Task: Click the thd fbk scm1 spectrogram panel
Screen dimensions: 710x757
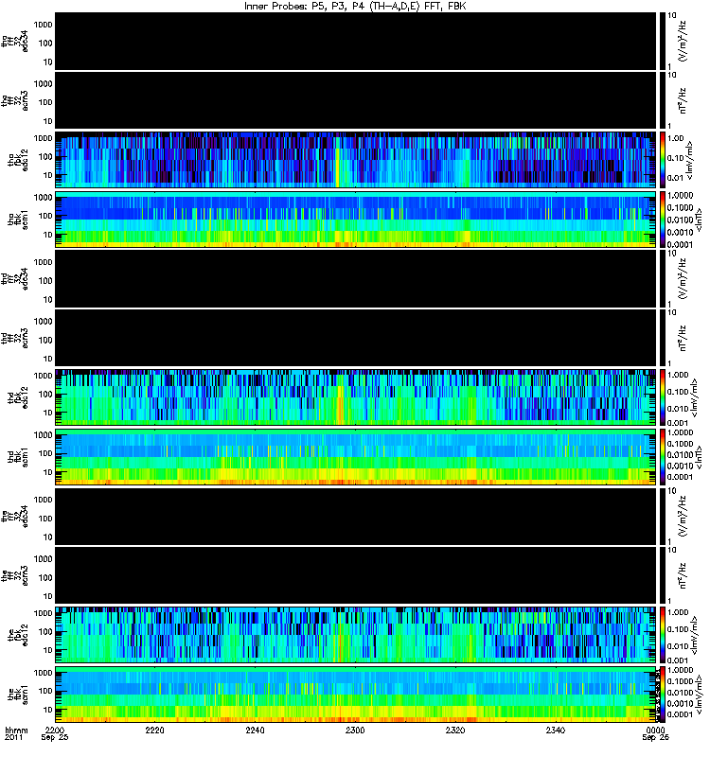Action: 356,457
